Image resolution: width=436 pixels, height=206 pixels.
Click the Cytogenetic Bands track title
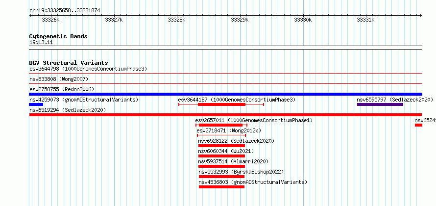point(58,36)
